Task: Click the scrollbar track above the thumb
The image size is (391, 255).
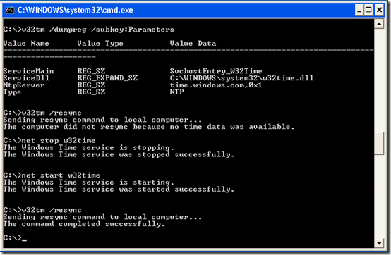Action: [x=379, y=80]
